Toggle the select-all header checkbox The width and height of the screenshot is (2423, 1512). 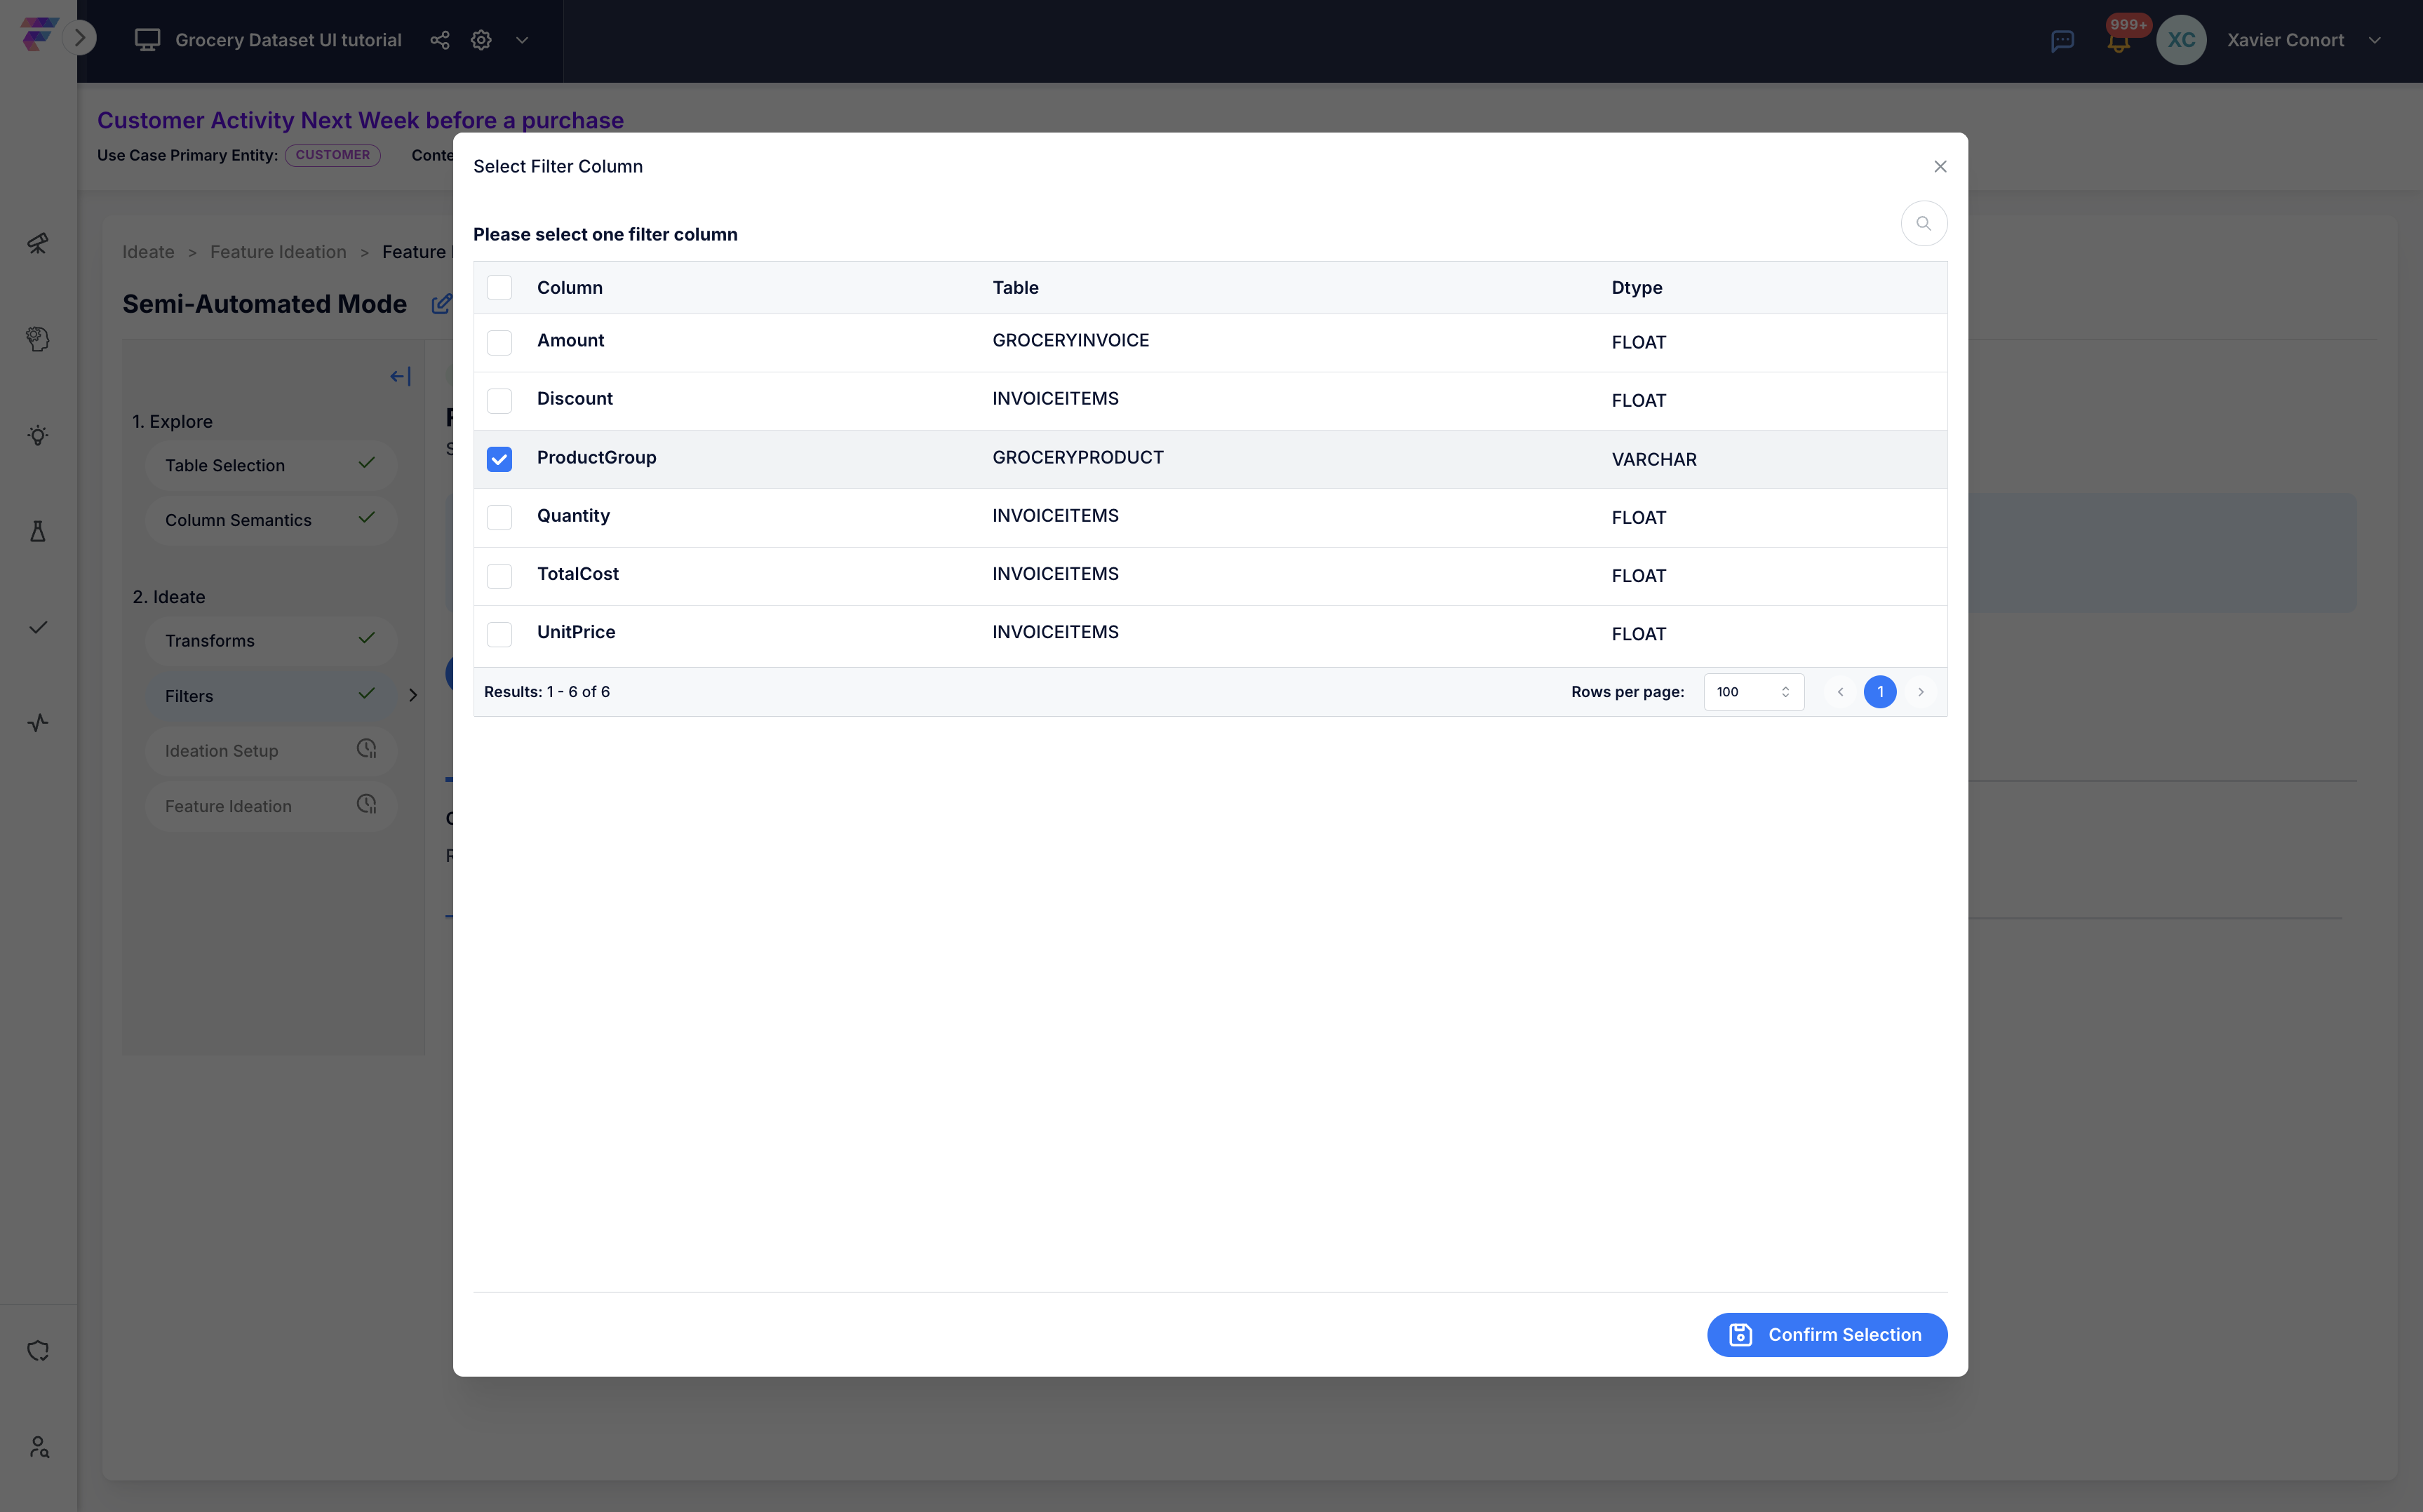499,288
